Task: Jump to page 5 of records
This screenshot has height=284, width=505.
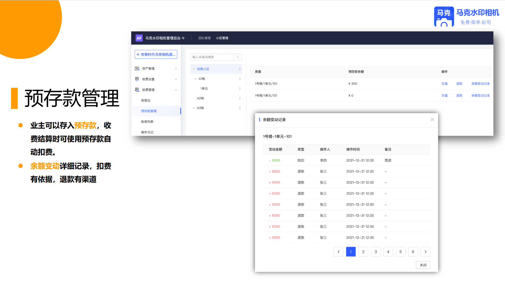Action: 401,252
